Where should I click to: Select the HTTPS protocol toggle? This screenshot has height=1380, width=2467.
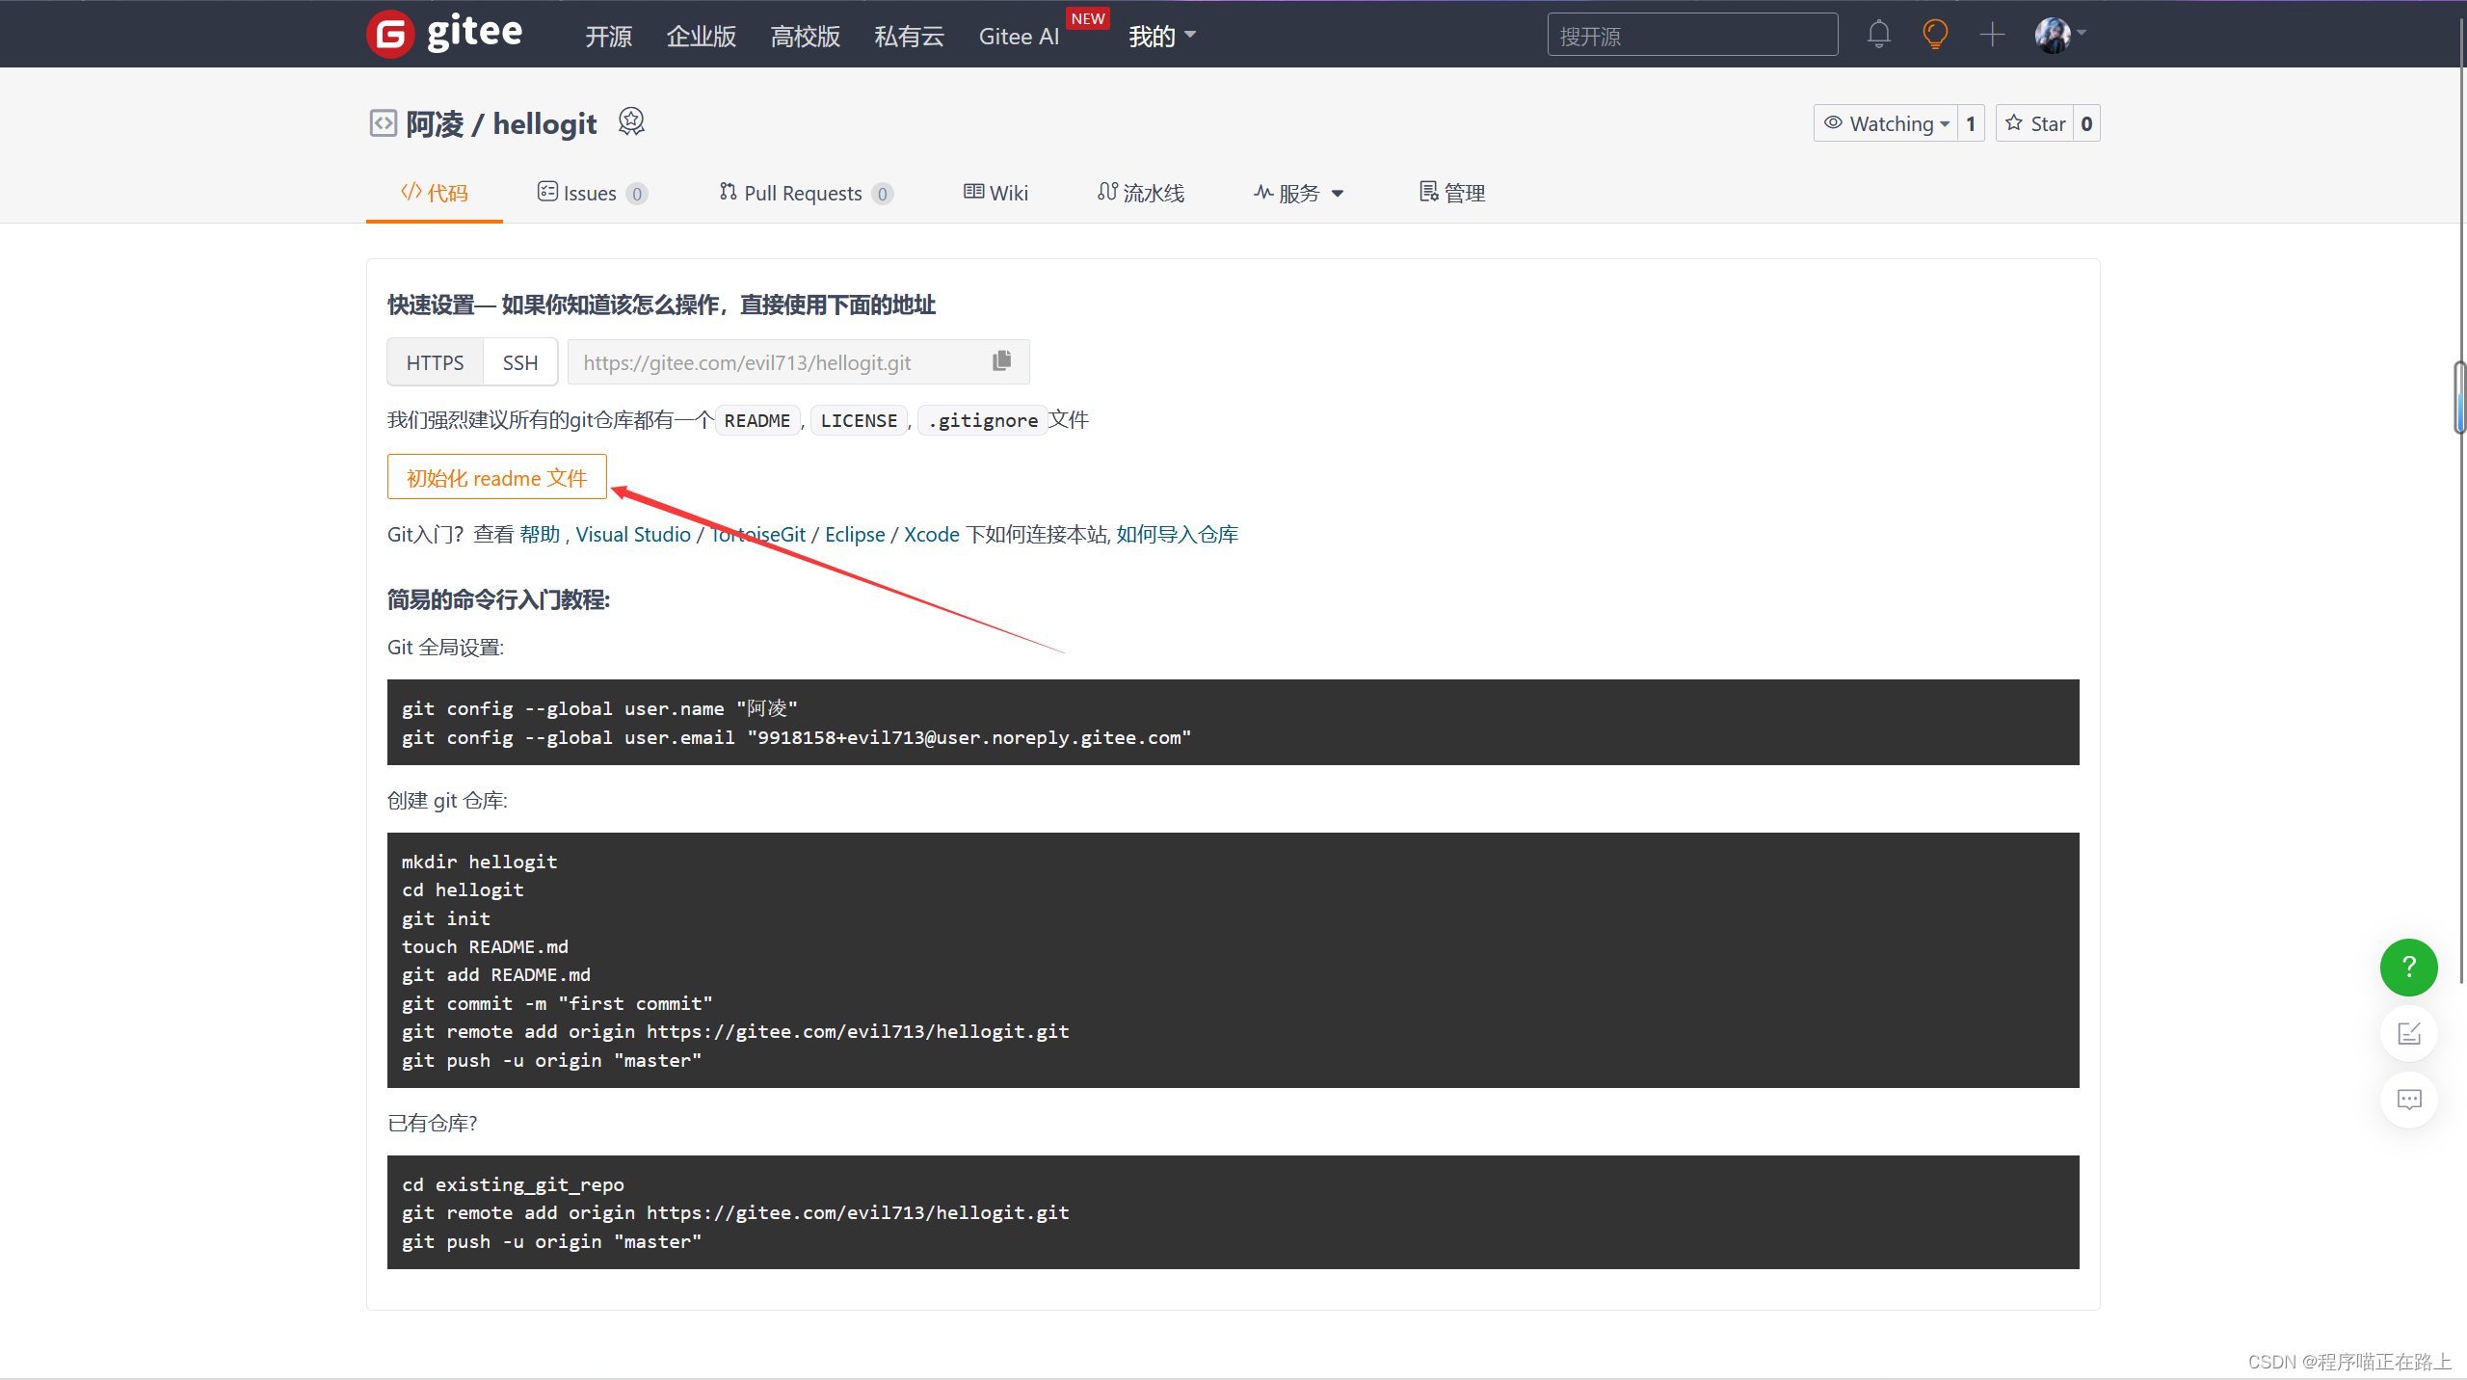tap(435, 362)
